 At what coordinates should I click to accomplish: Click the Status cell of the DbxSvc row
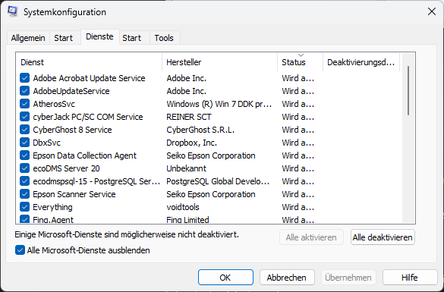(x=298, y=143)
